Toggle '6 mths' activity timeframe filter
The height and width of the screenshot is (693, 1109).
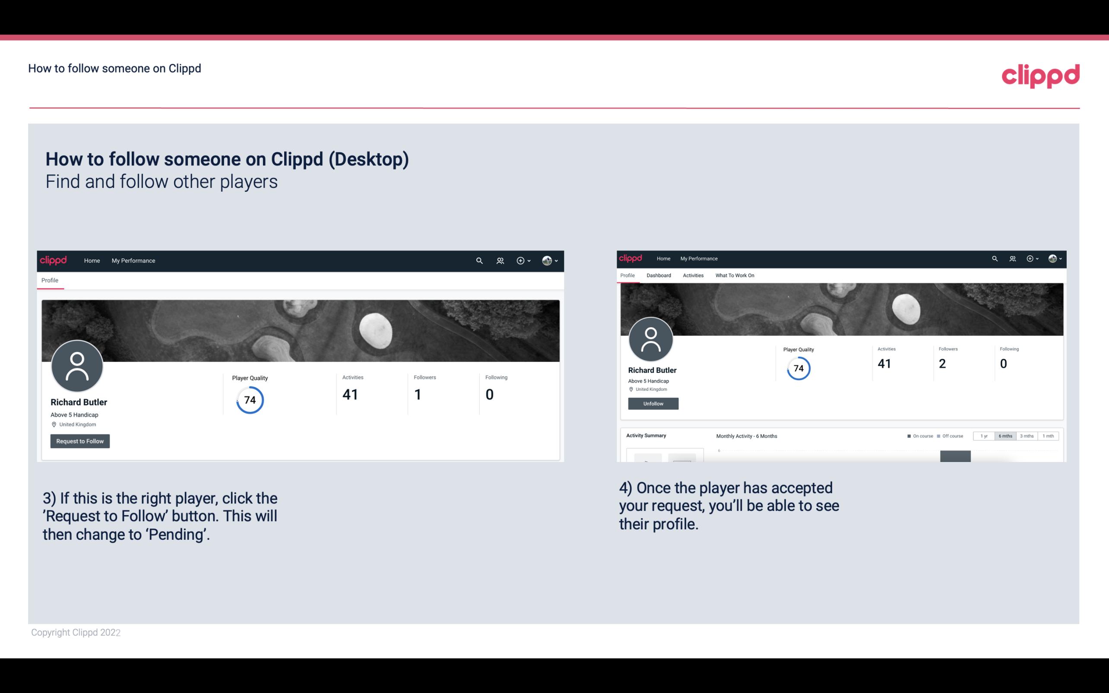pyautogui.click(x=1004, y=436)
